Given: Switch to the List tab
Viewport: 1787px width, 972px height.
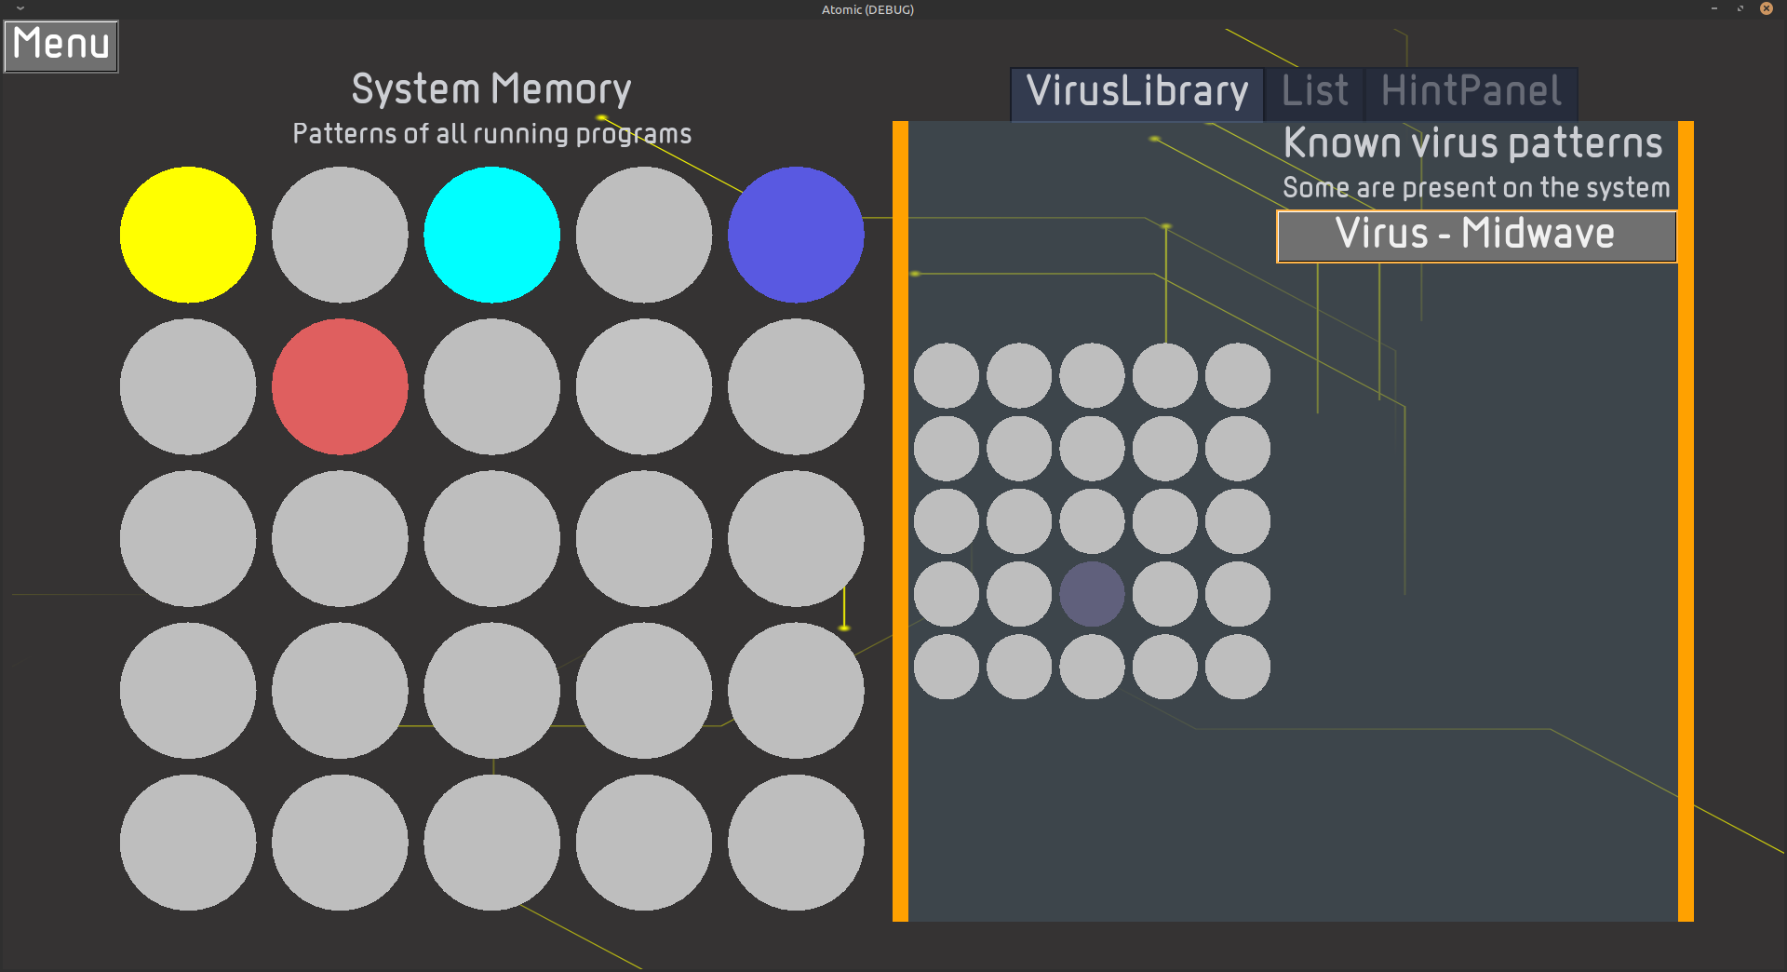Looking at the screenshot, I should [1314, 92].
